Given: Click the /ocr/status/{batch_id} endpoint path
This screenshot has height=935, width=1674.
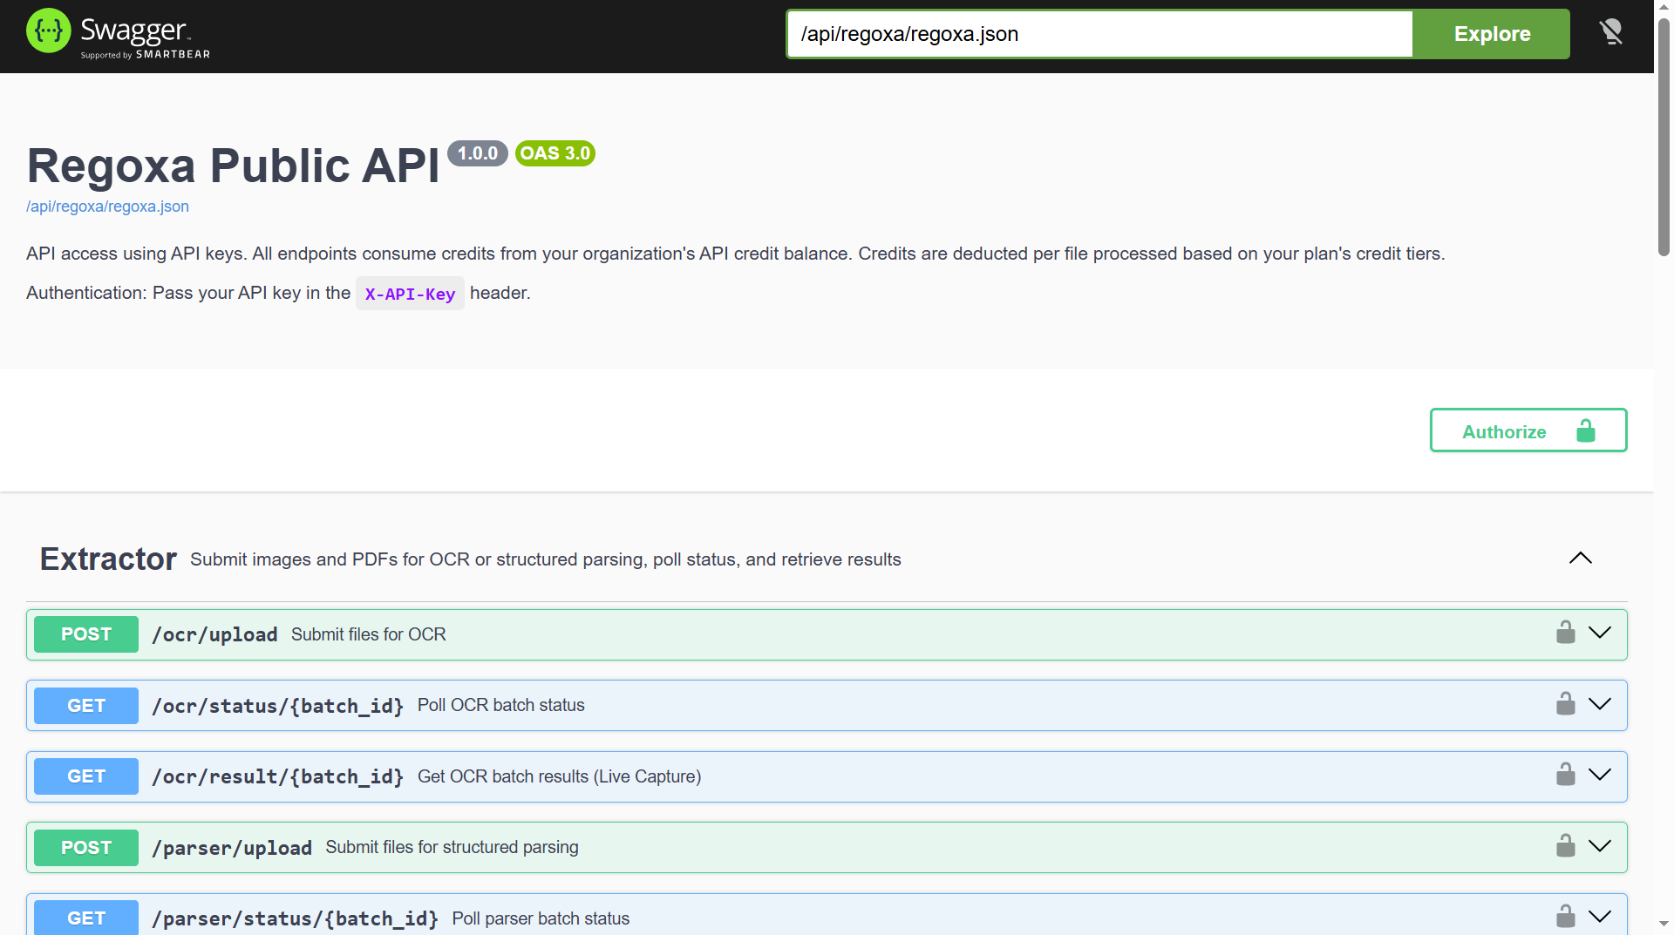Looking at the screenshot, I should (278, 706).
